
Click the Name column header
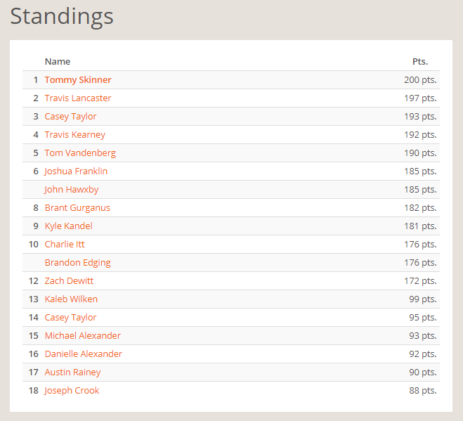pos(58,62)
